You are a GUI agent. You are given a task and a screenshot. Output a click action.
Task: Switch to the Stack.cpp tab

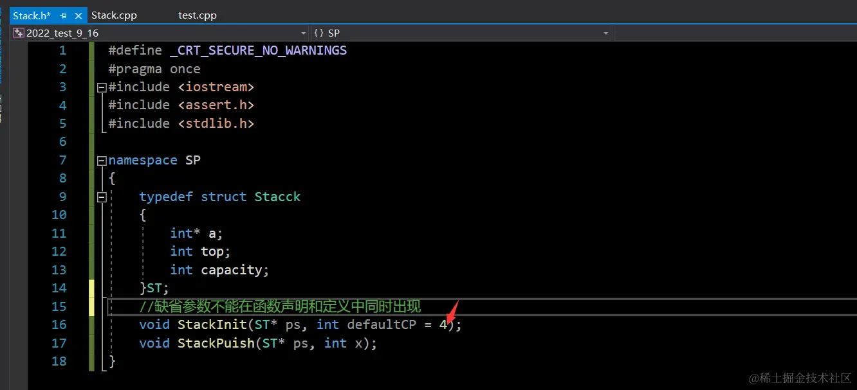point(114,15)
